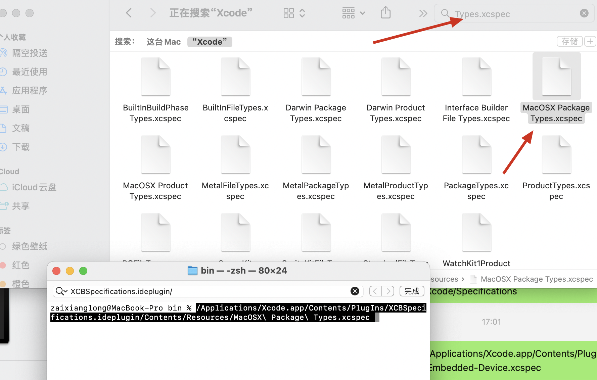The width and height of the screenshot is (597, 380).
Task: Click the 存储 save search button
Action: point(569,41)
